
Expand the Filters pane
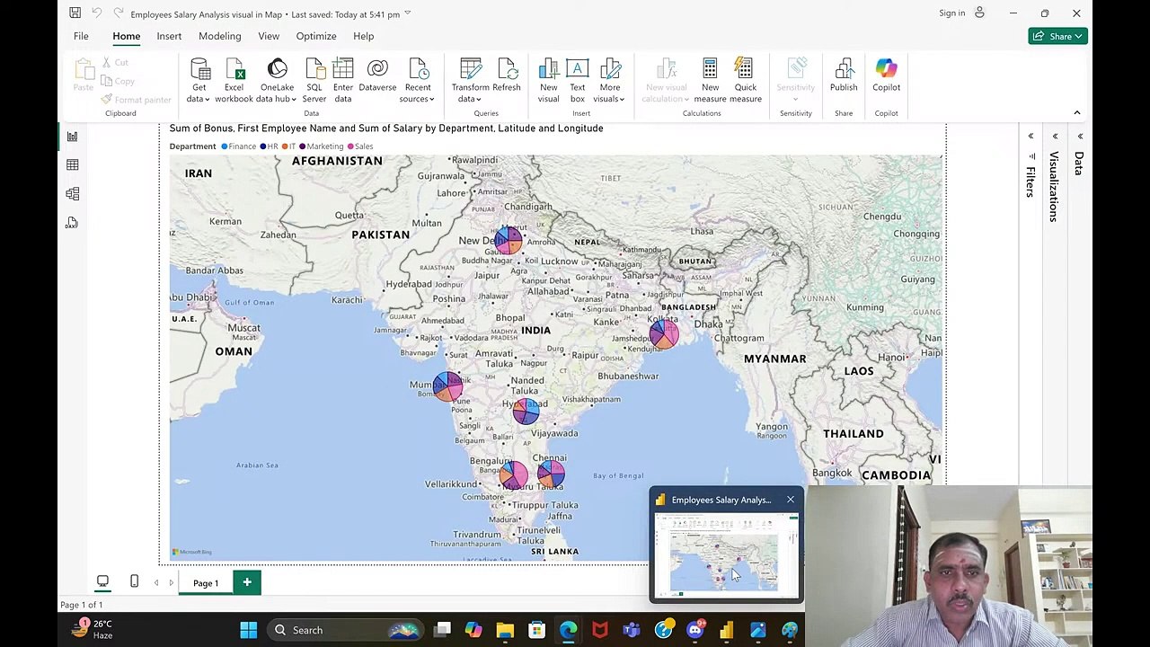point(1031,137)
